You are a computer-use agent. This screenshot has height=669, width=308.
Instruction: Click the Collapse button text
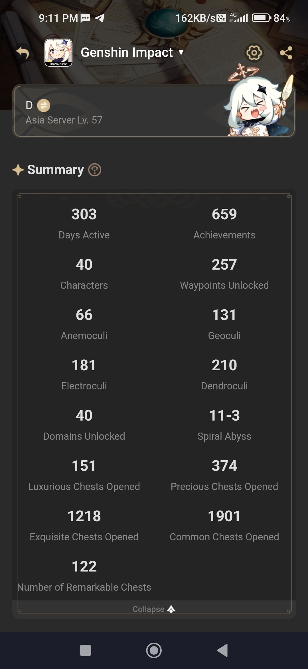149,609
